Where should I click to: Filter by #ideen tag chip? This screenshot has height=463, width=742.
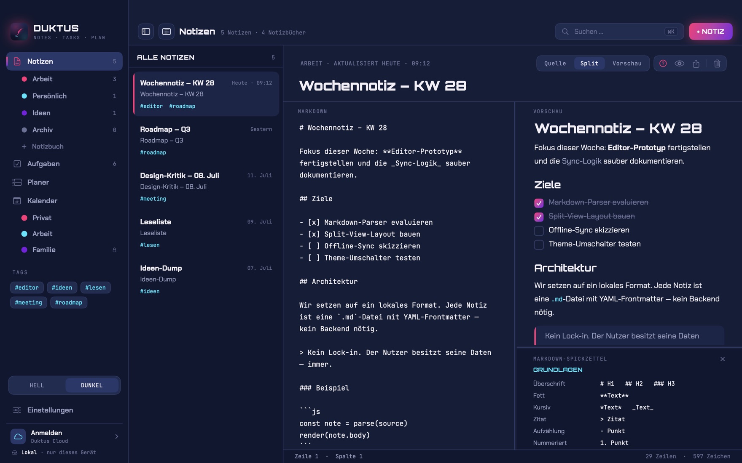coord(62,287)
